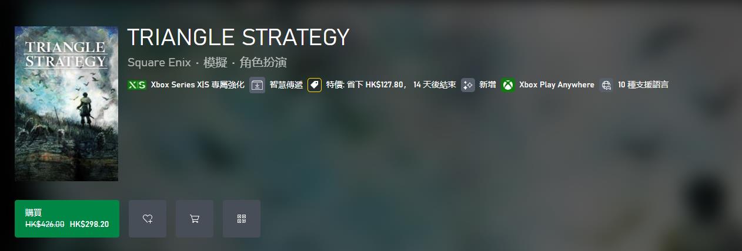Click the green Xbox Play Anywhere logo
This screenshot has width=742, height=251.
(x=507, y=85)
